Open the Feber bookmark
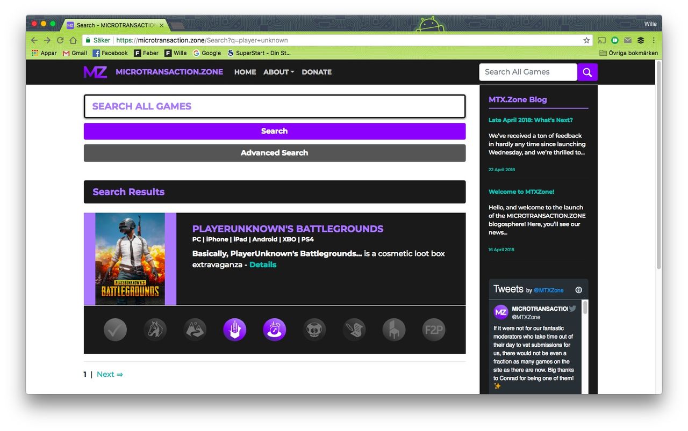Viewport: 688px width, 431px height. 146,53
